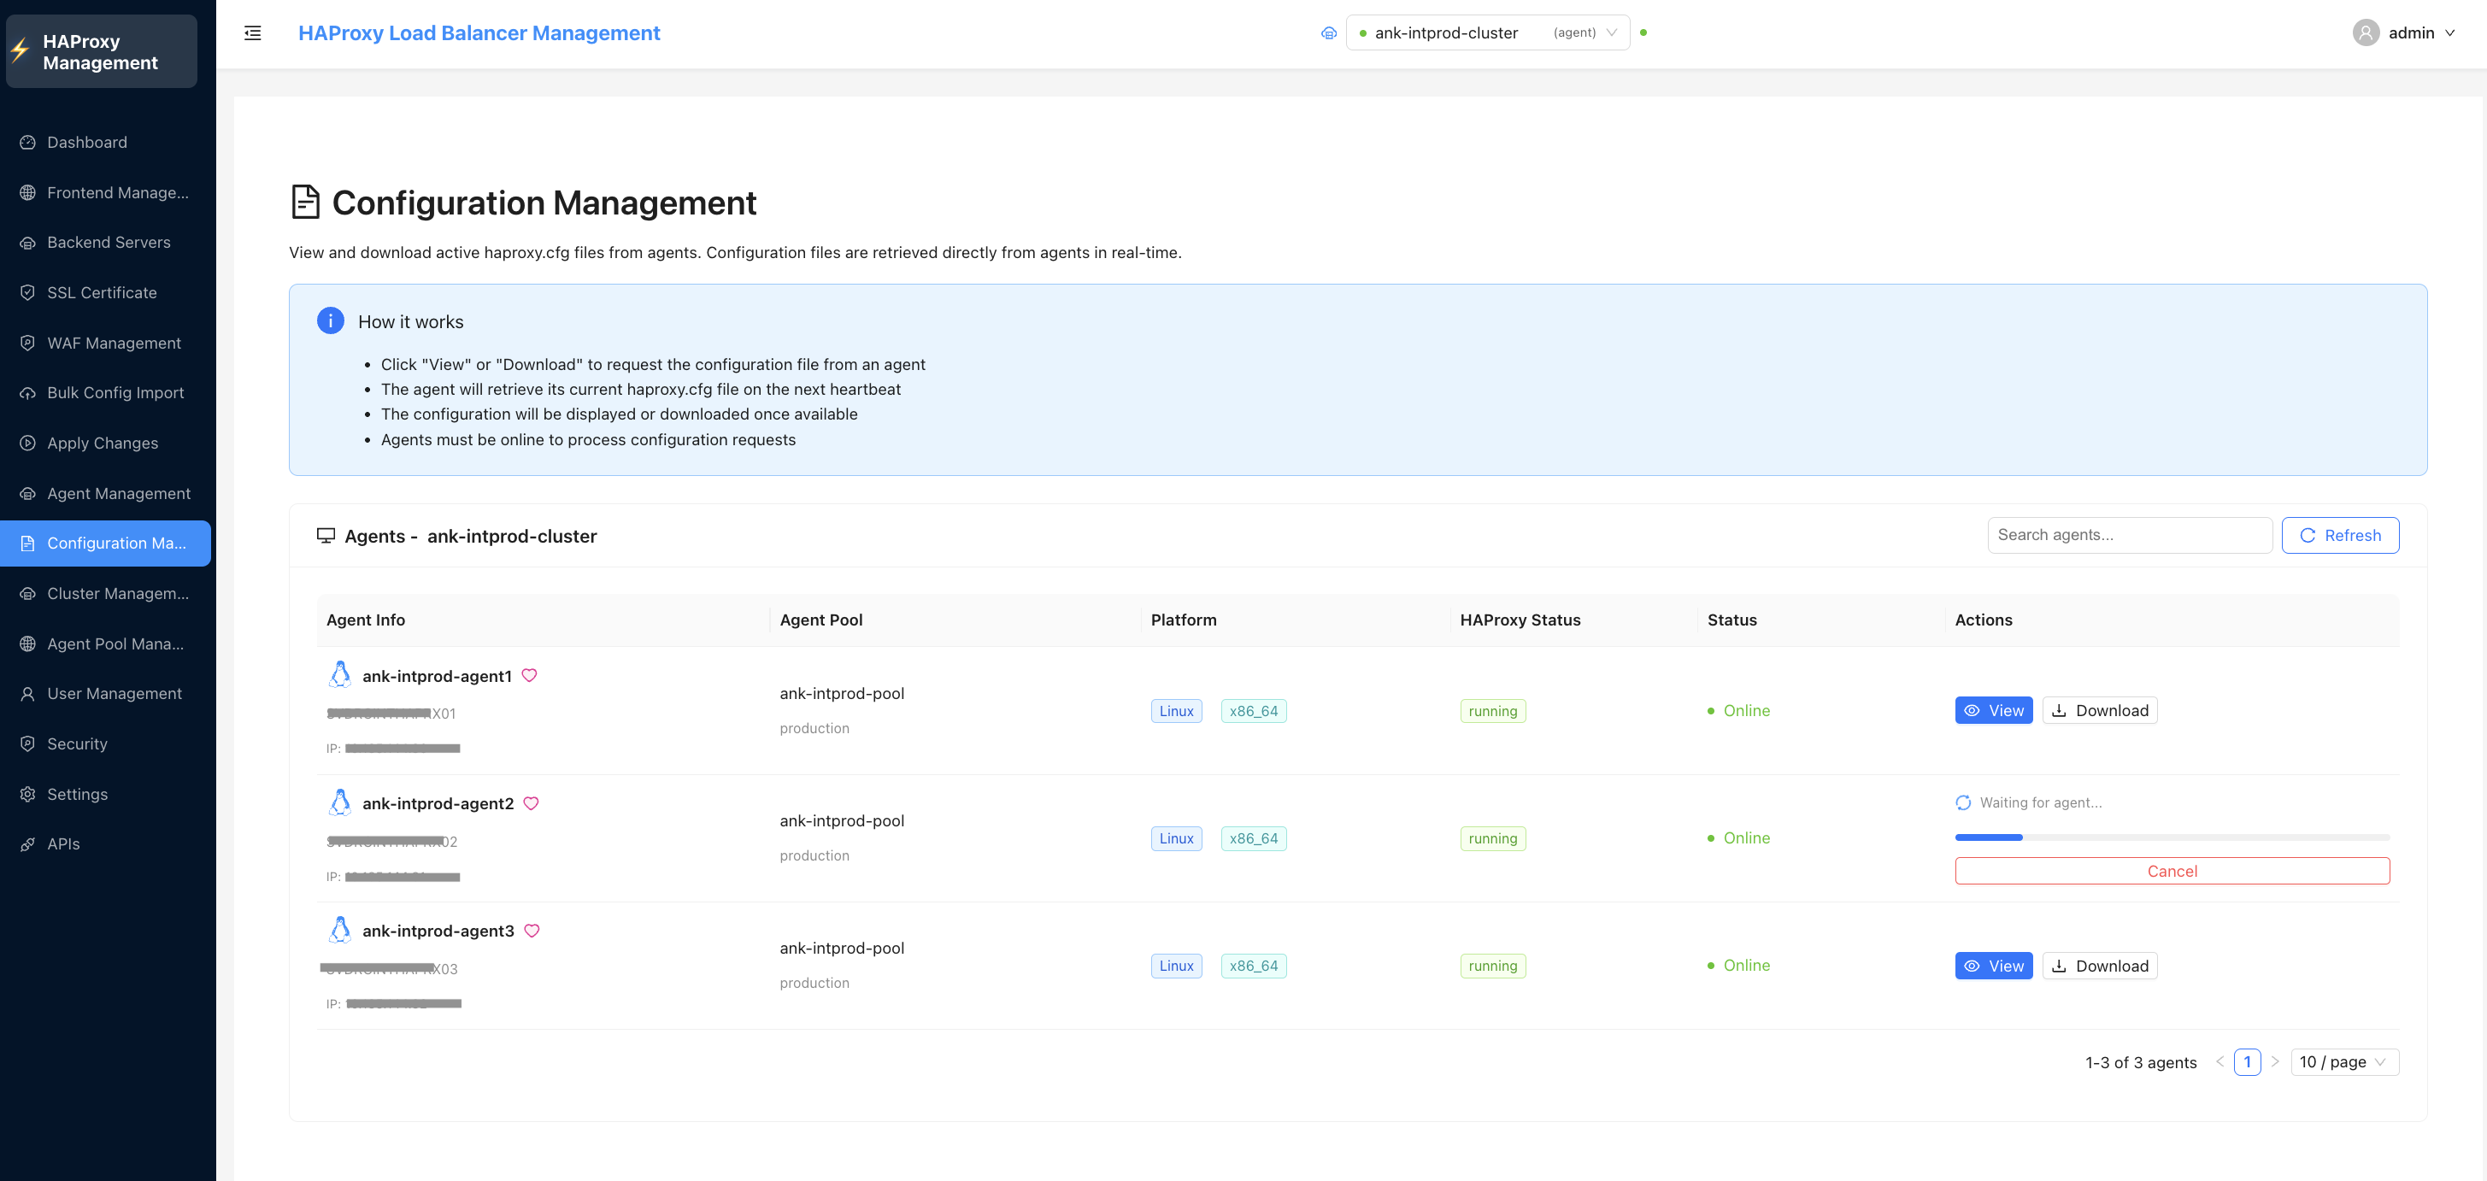
Task: View configuration for ank-intprod-agent1
Action: [x=1994, y=710]
